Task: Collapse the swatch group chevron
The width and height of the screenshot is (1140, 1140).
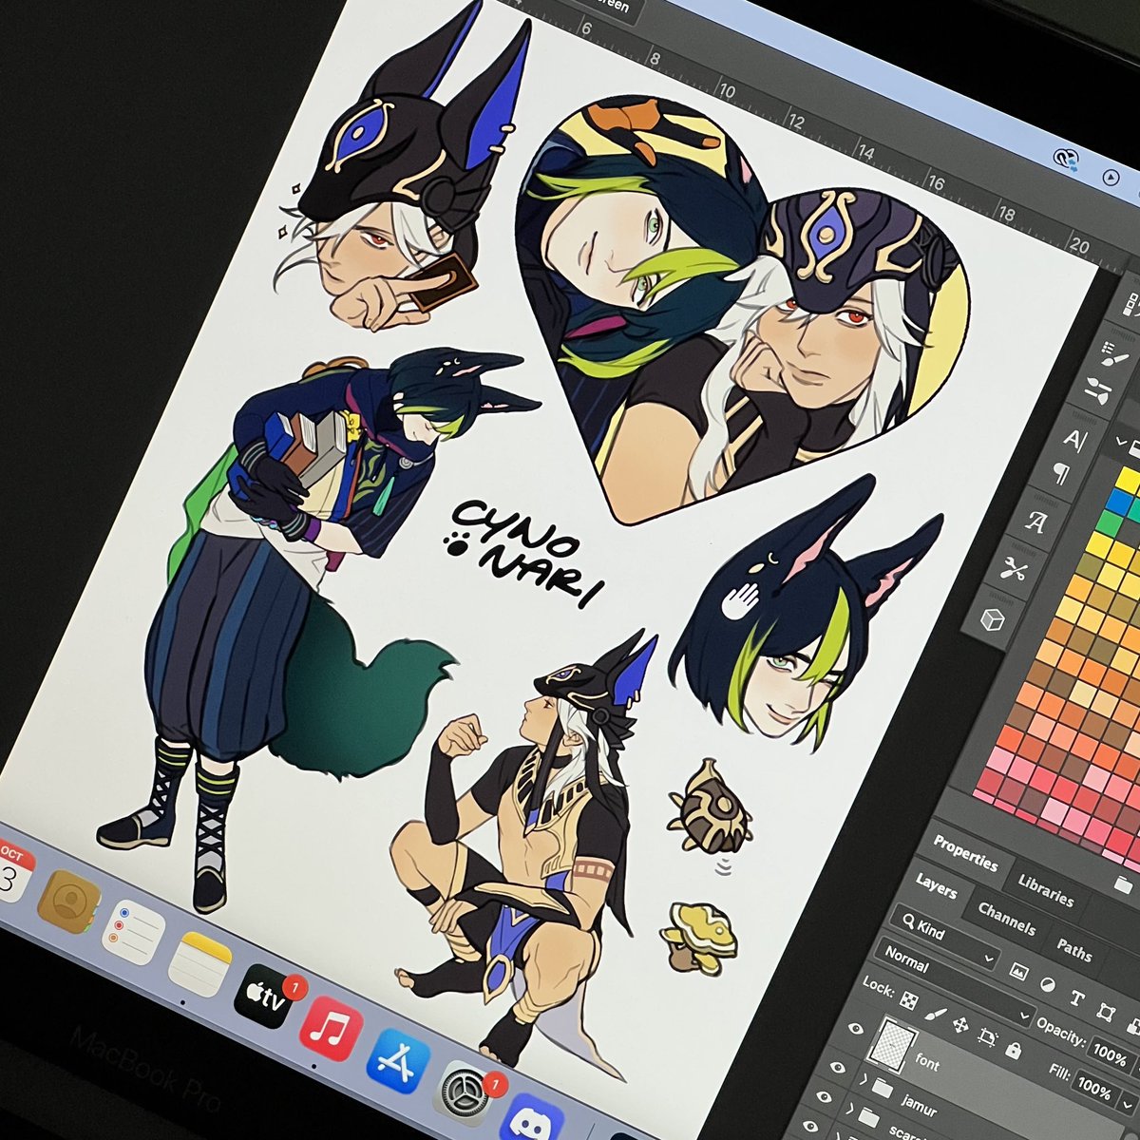Action: [1121, 441]
